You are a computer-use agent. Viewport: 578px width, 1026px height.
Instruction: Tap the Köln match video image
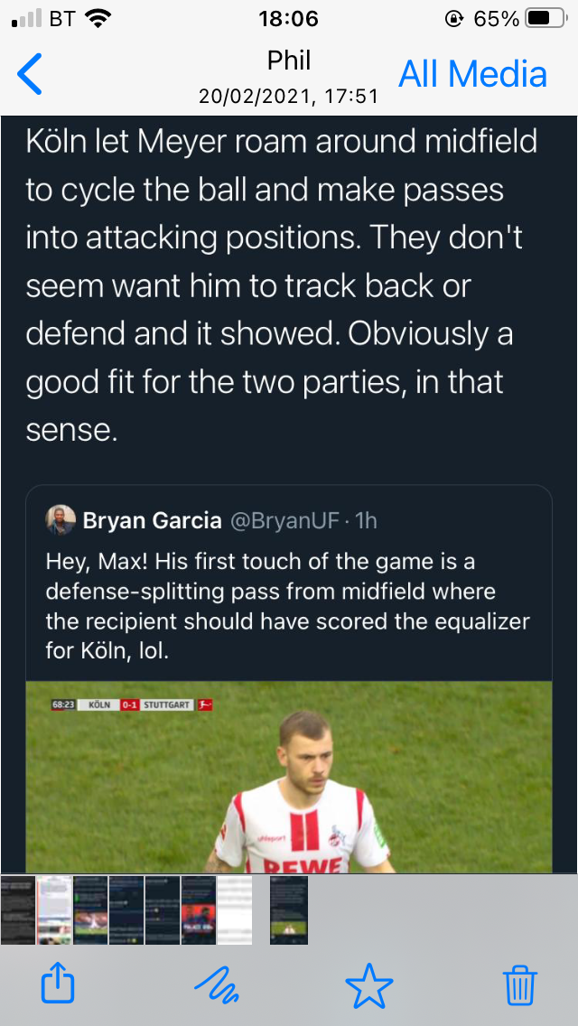tap(288, 777)
